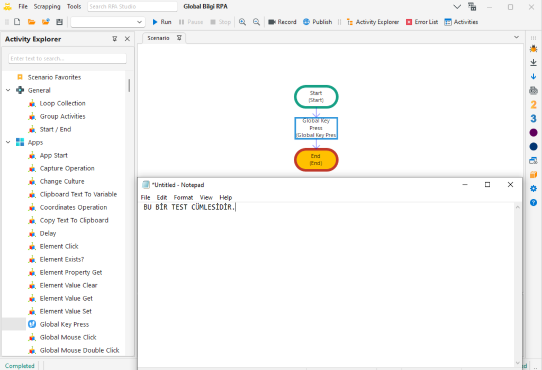
Task: Click the orange package box icon
Action: click(533, 175)
